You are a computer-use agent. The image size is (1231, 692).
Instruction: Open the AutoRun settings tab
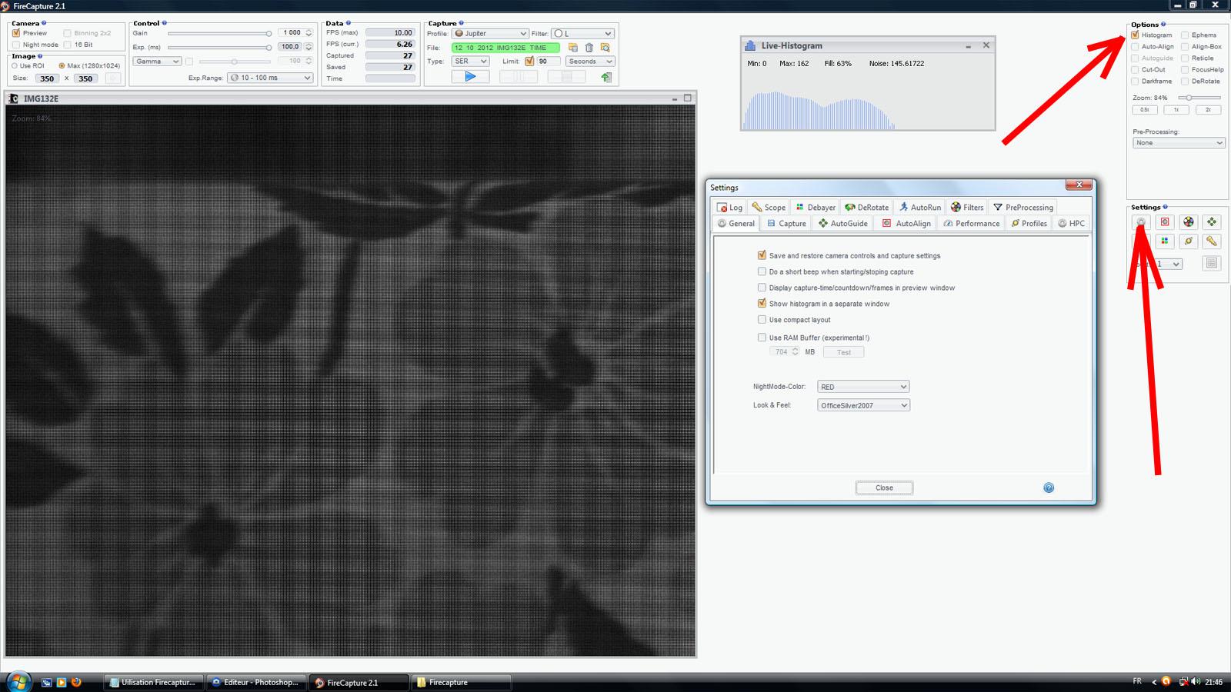pos(919,208)
